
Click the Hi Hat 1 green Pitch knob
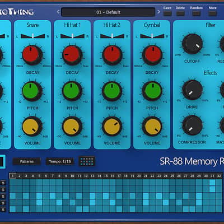point(72,91)
